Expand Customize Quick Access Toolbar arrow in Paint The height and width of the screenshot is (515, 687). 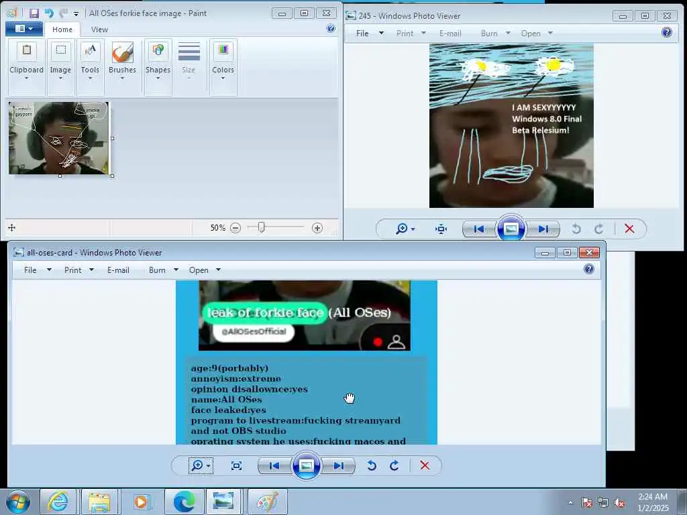click(76, 13)
